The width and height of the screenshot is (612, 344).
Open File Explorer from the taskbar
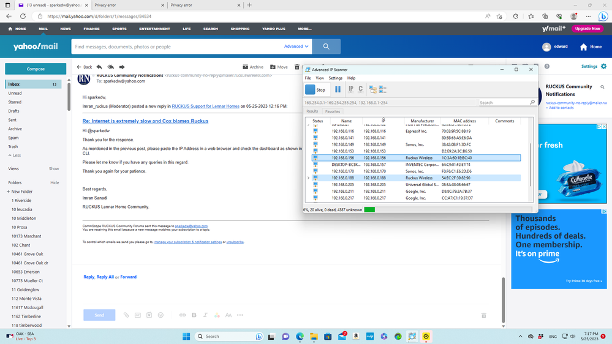pyautogui.click(x=314, y=336)
